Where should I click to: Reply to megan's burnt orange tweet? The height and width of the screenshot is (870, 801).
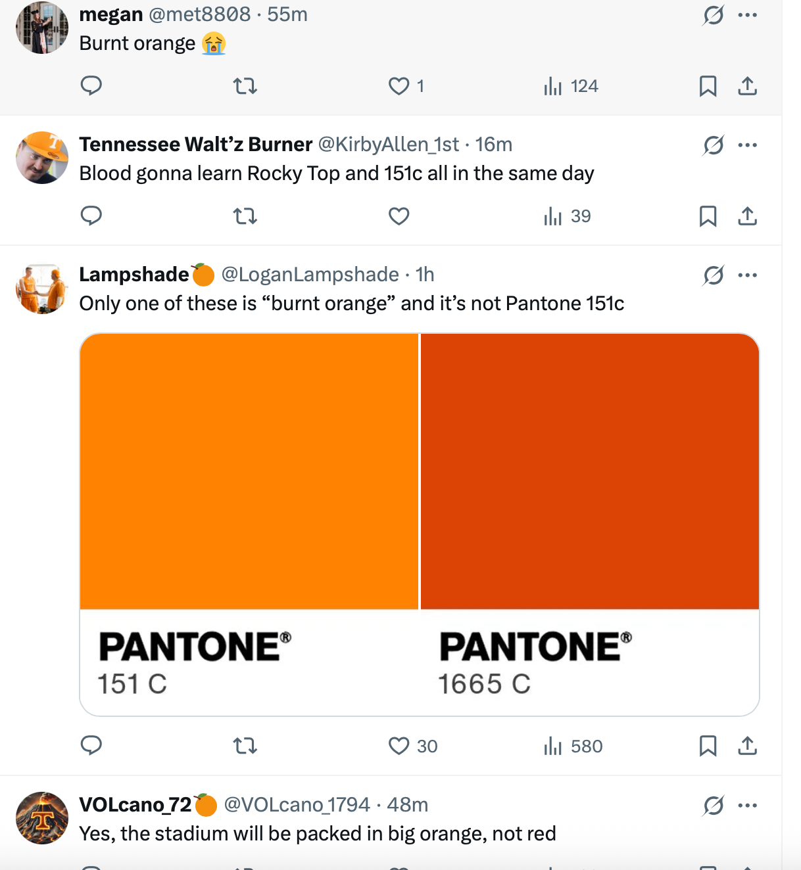click(91, 85)
